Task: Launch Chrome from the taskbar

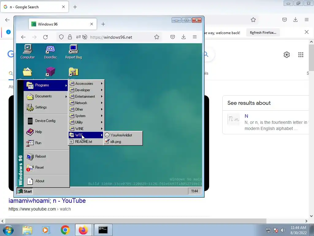Action: (65, 230)
